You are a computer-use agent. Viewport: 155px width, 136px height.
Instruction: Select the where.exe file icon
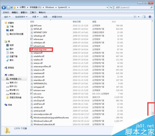coord(32,39)
